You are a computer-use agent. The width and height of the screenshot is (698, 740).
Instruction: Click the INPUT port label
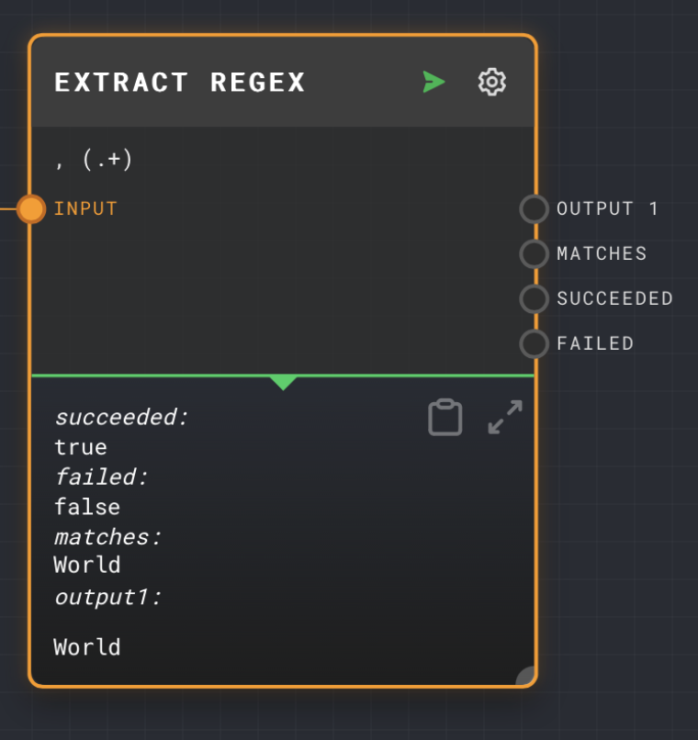[x=85, y=208]
